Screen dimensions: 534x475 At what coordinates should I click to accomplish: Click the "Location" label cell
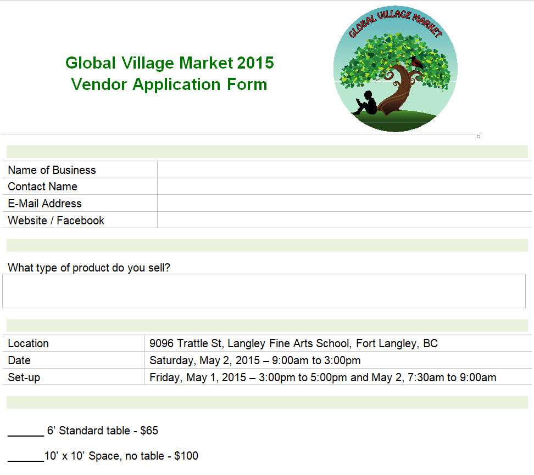point(29,344)
